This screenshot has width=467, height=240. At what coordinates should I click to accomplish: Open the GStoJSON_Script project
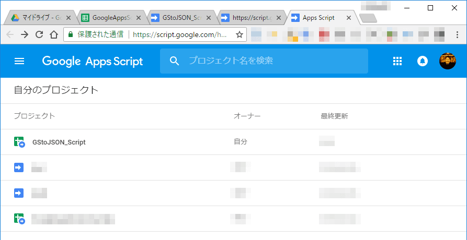point(59,142)
